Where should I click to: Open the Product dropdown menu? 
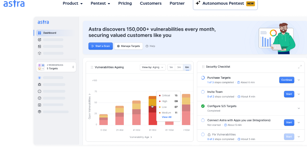[72, 3]
